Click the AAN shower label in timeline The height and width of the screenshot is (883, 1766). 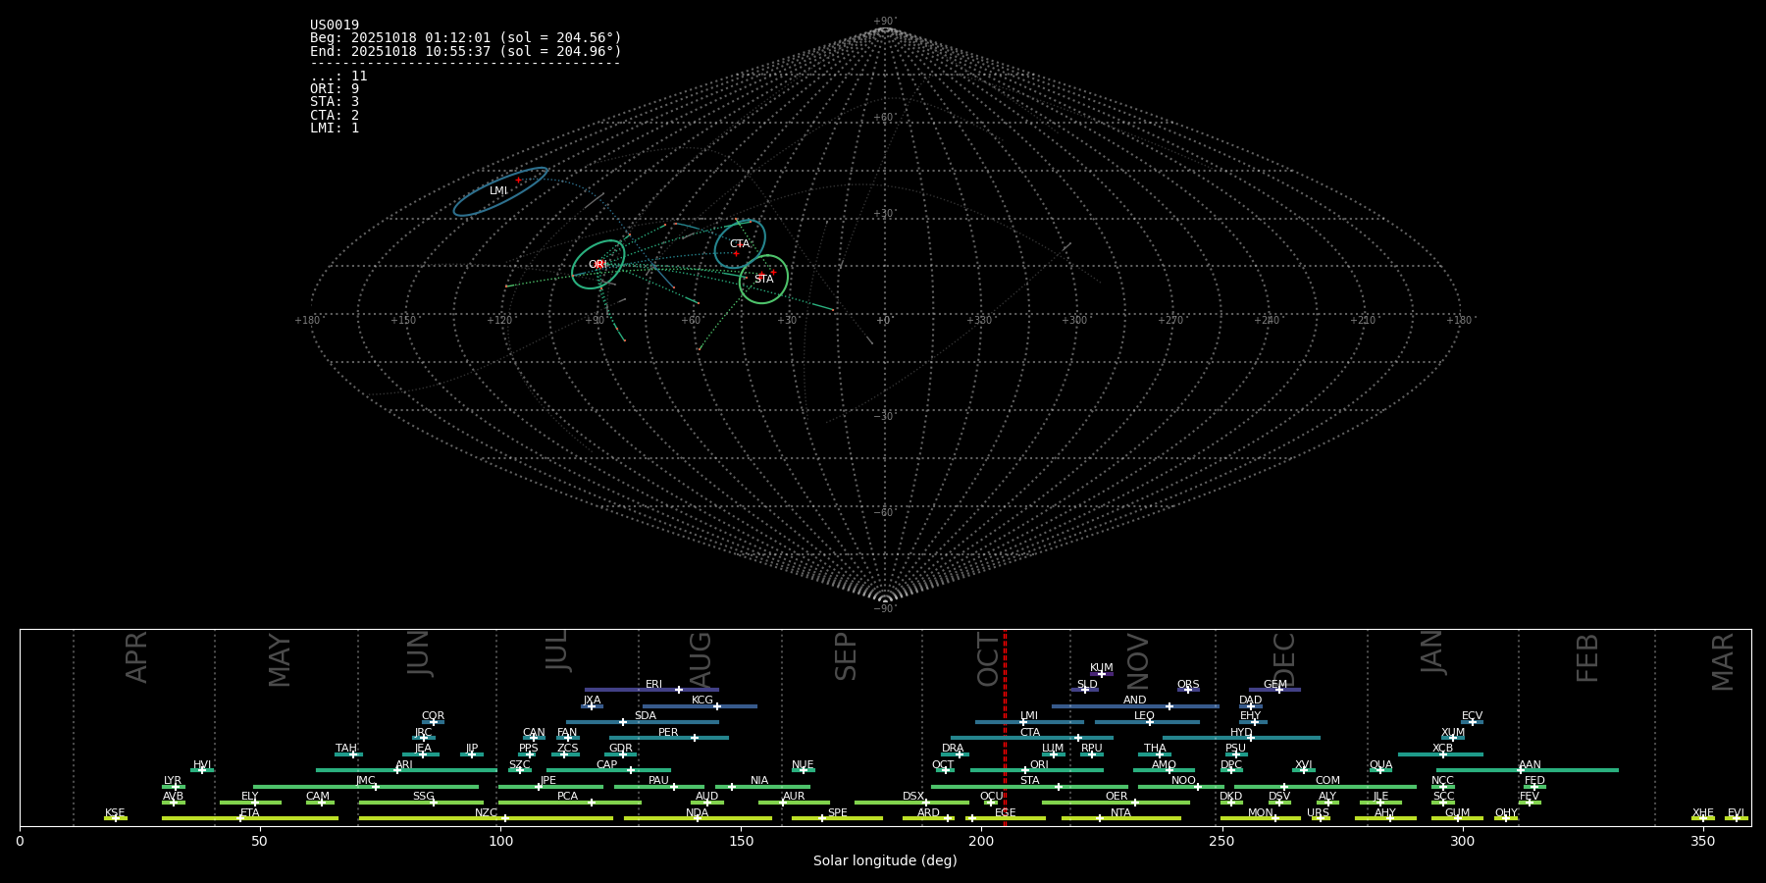pyautogui.click(x=1530, y=765)
